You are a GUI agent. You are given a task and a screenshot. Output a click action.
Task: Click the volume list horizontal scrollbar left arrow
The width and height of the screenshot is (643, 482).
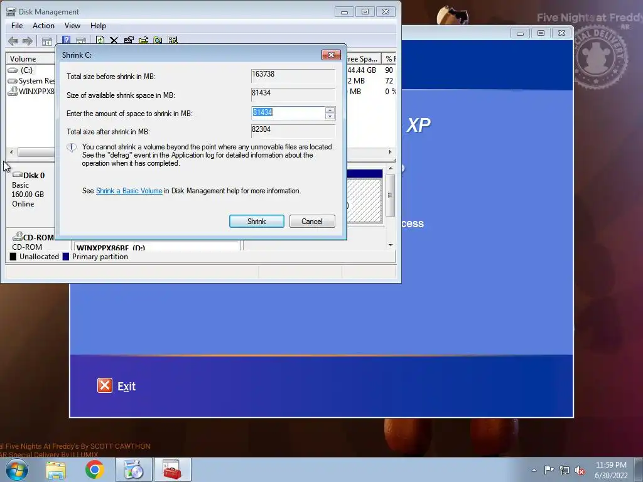11,152
